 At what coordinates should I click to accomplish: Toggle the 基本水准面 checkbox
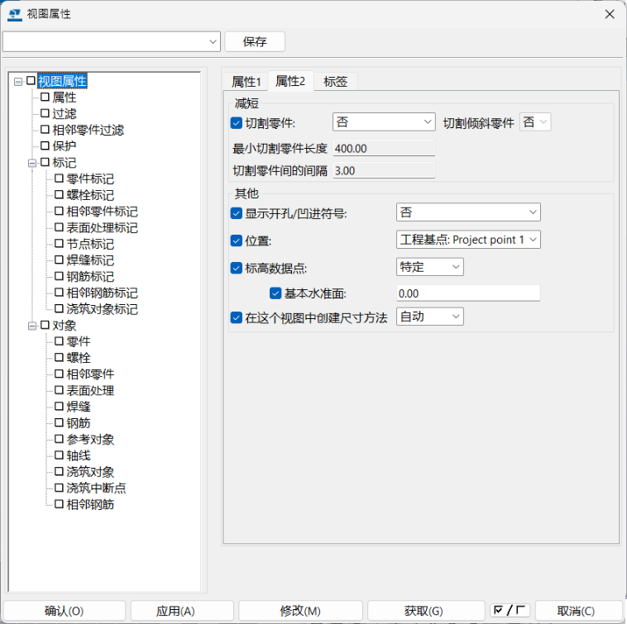[275, 293]
